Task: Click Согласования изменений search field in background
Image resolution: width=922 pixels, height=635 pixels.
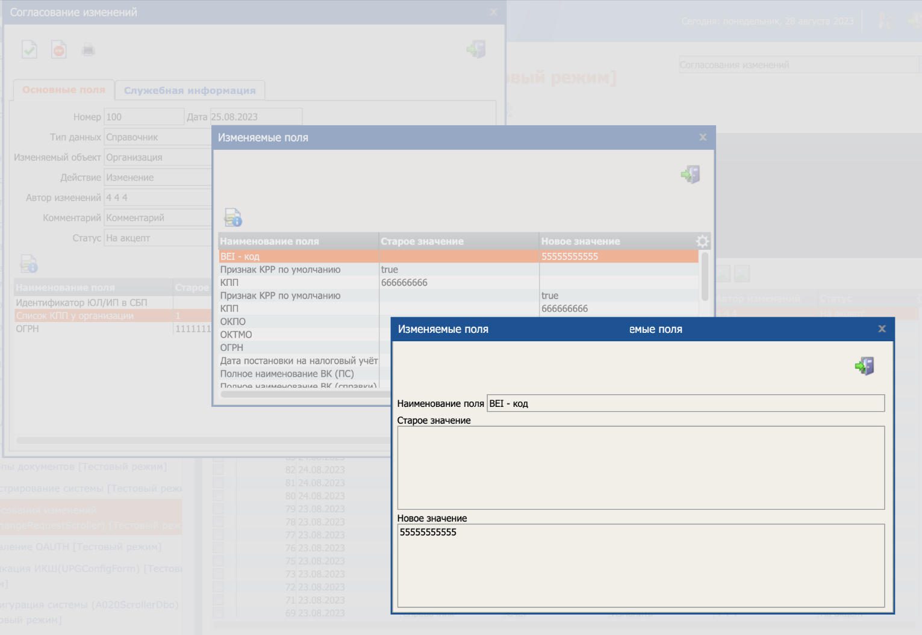Action: point(799,64)
